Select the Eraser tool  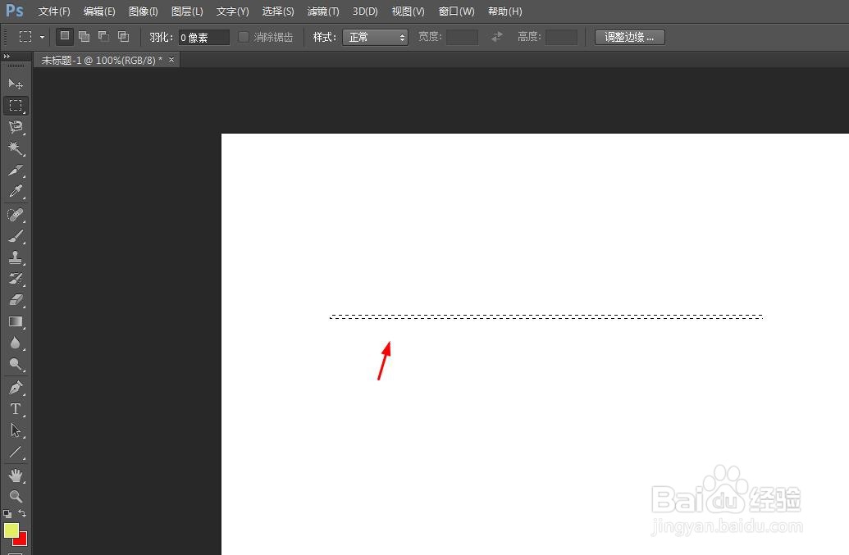point(16,299)
